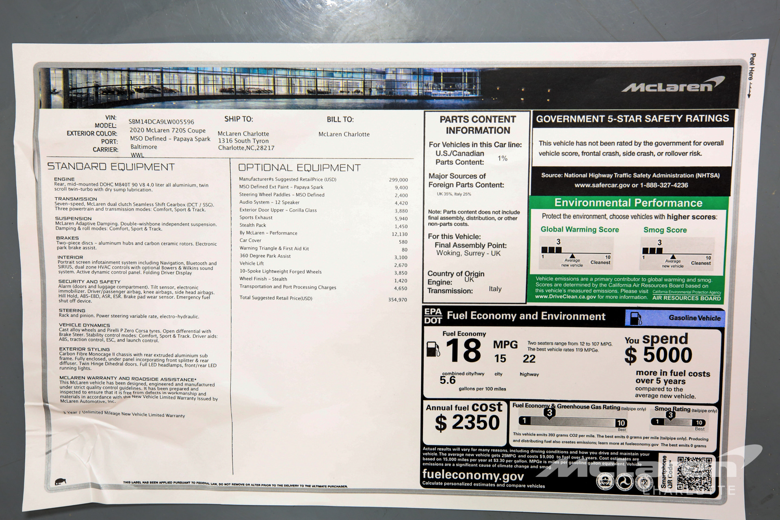Click the kiwi bird icon at the label's corner
Screen dimensions: 780x520
tap(61, 481)
